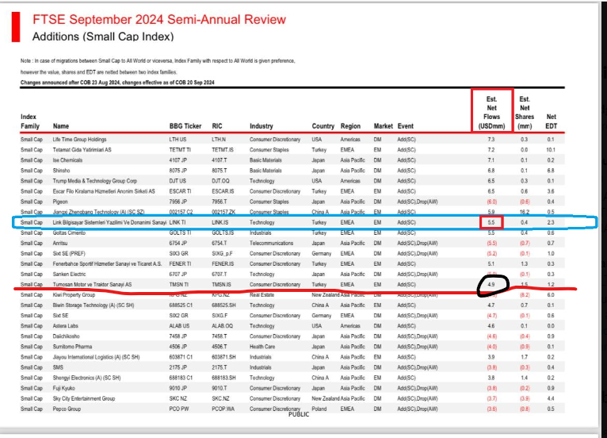Click the 5.5 net flows value in Link Bilgisayar row
The width and height of the screenshot is (607, 438).
491,222
